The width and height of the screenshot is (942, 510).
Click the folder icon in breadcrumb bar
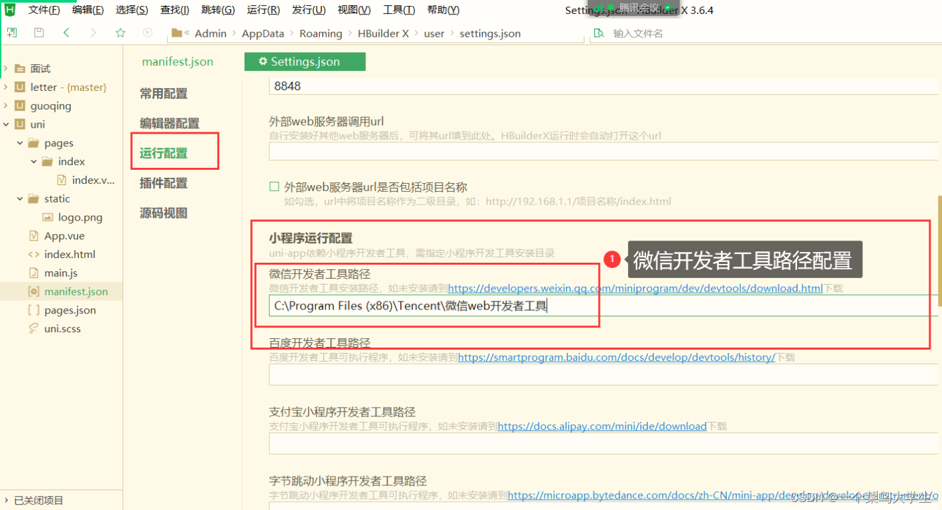click(x=176, y=33)
